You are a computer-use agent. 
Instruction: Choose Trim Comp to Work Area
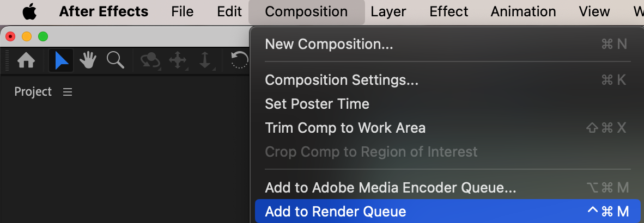[345, 128]
